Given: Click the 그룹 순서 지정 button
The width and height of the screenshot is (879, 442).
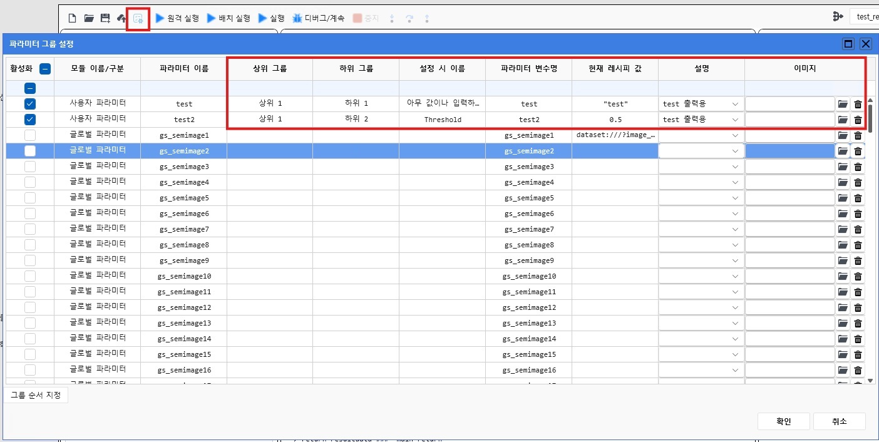Looking at the screenshot, I should (36, 395).
